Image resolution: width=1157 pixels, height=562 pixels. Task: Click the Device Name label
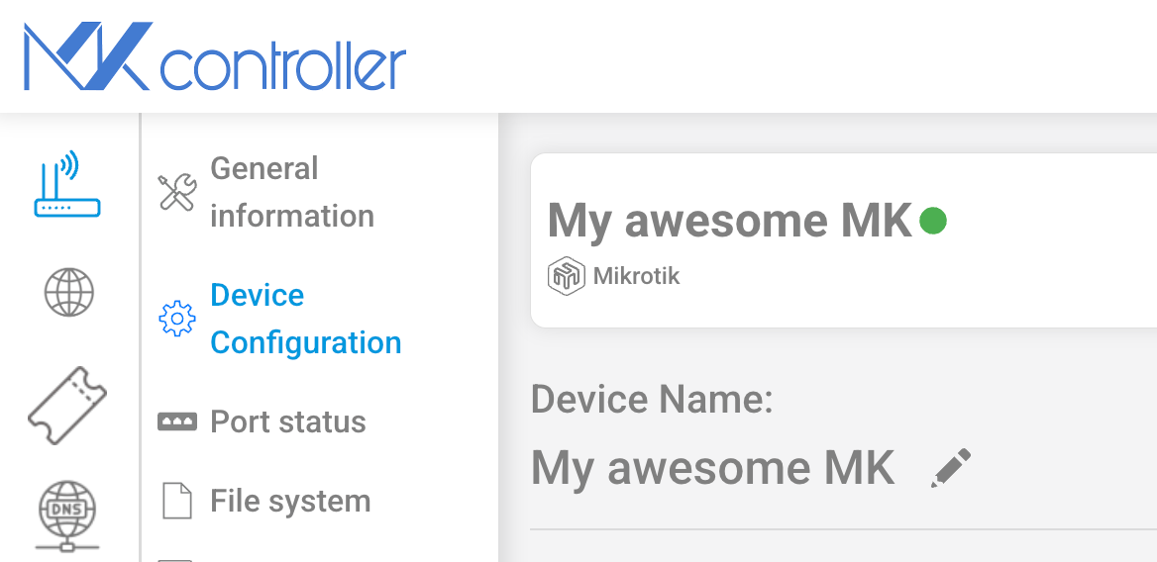click(x=652, y=400)
